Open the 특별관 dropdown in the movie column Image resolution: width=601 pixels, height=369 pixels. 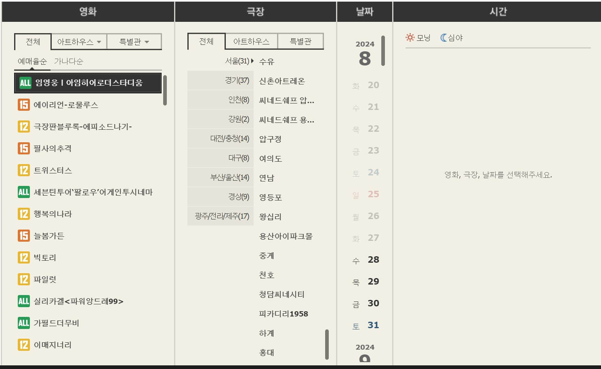[134, 41]
